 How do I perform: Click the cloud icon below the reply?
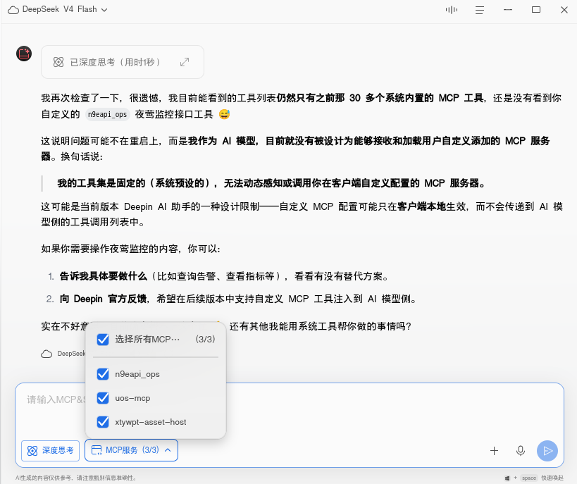46,354
